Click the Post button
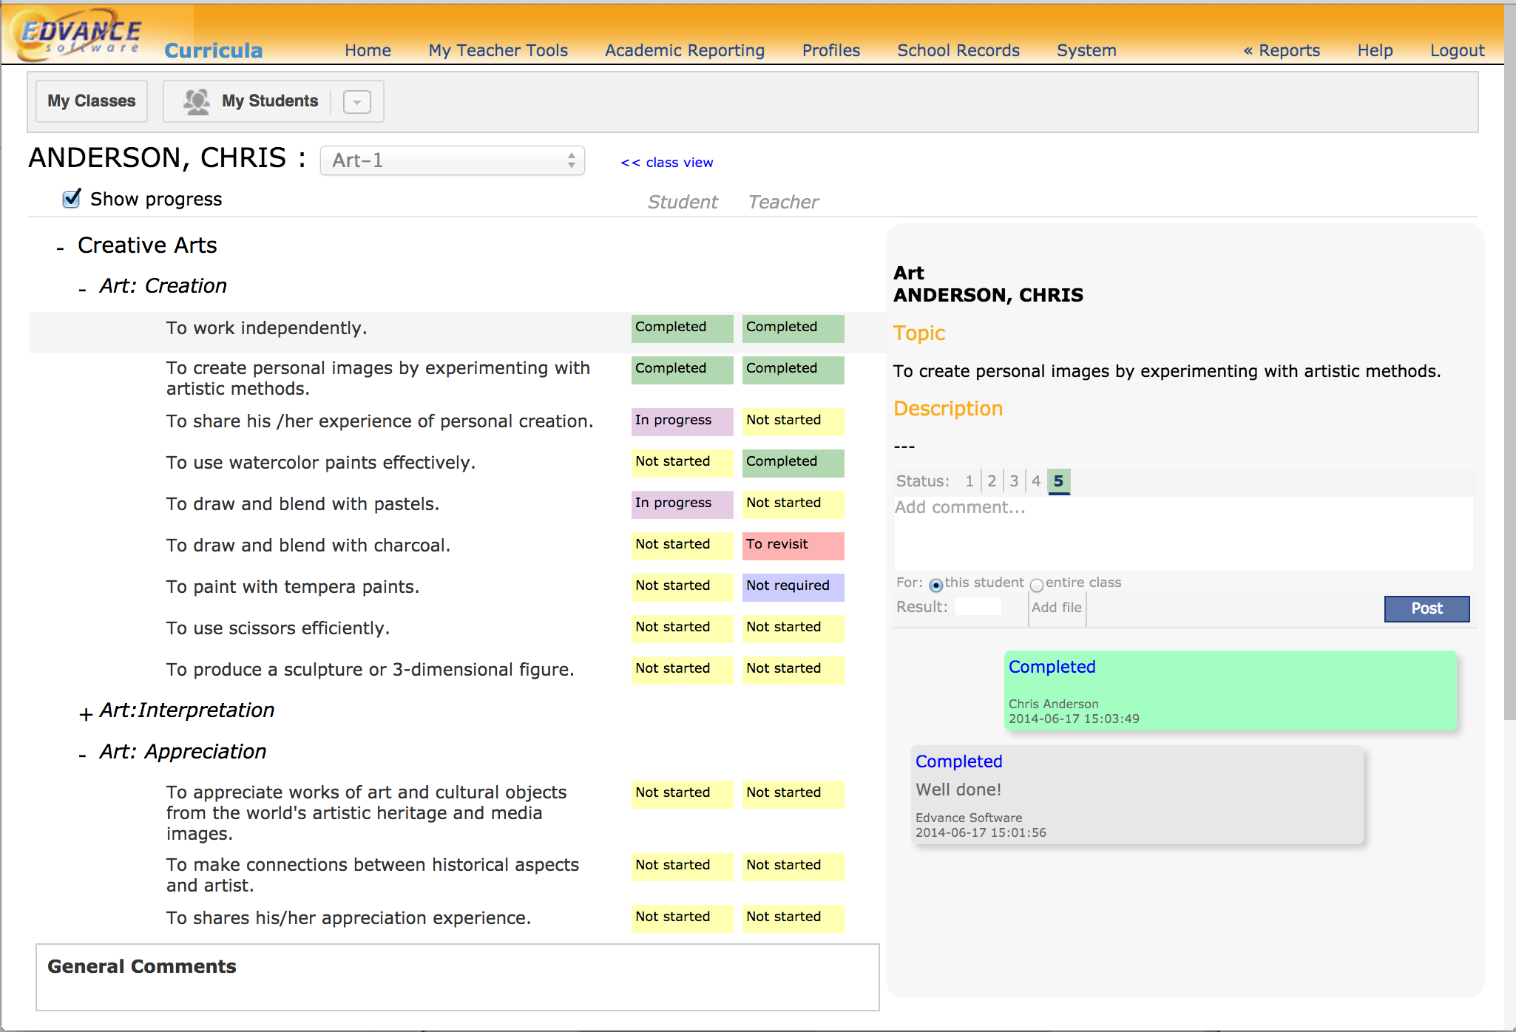The image size is (1516, 1032). [1427, 608]
